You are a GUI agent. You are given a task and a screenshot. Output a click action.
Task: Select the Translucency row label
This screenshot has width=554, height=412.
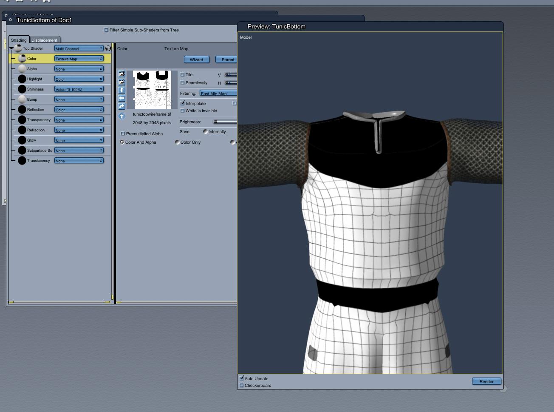click(39, 161)
